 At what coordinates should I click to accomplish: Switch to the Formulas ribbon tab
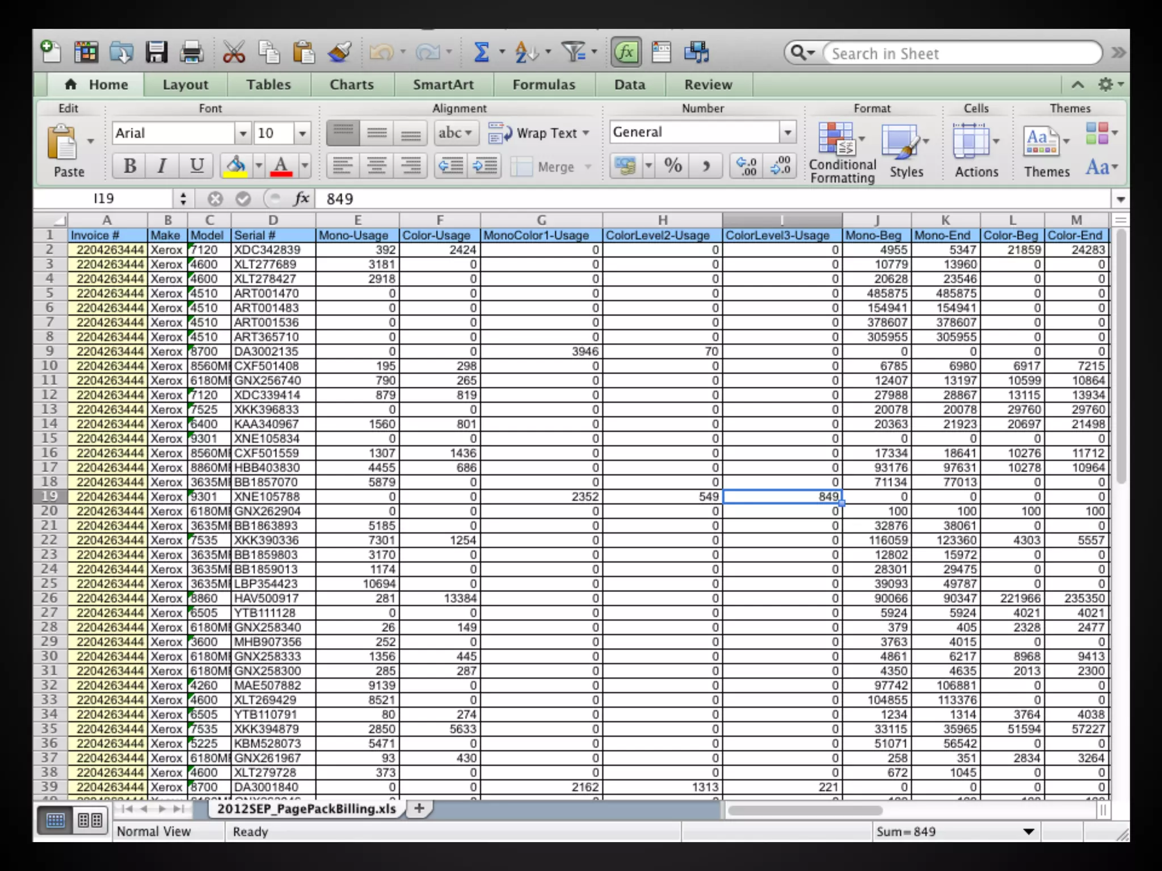tap(544, 84)
